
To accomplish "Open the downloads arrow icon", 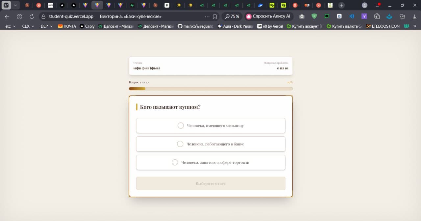I will pos(415,16).
